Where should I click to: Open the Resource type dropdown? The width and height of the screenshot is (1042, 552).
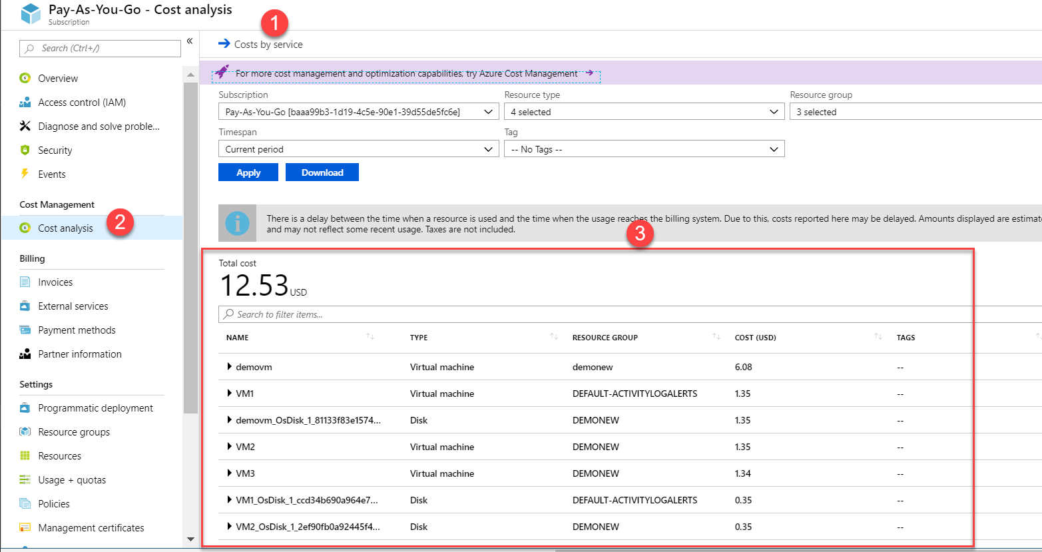(644, 112)
